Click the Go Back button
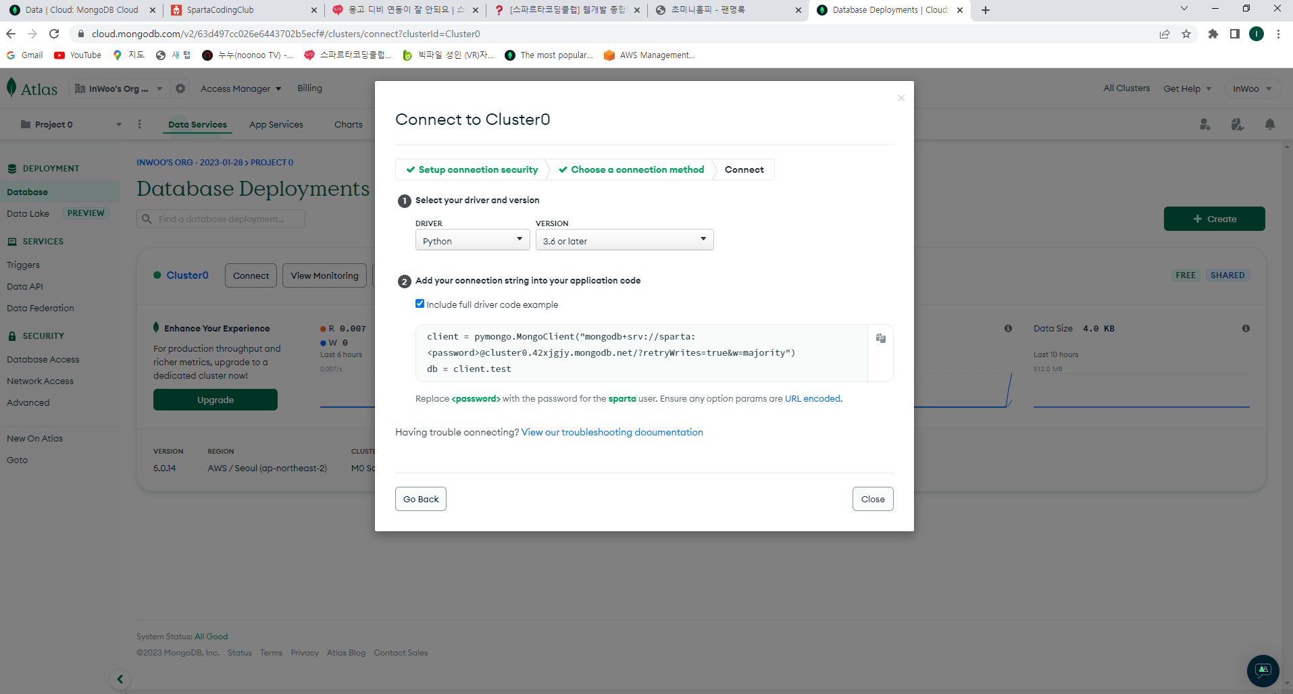This screenshot has width=1293, height=694. pos(421,499)
